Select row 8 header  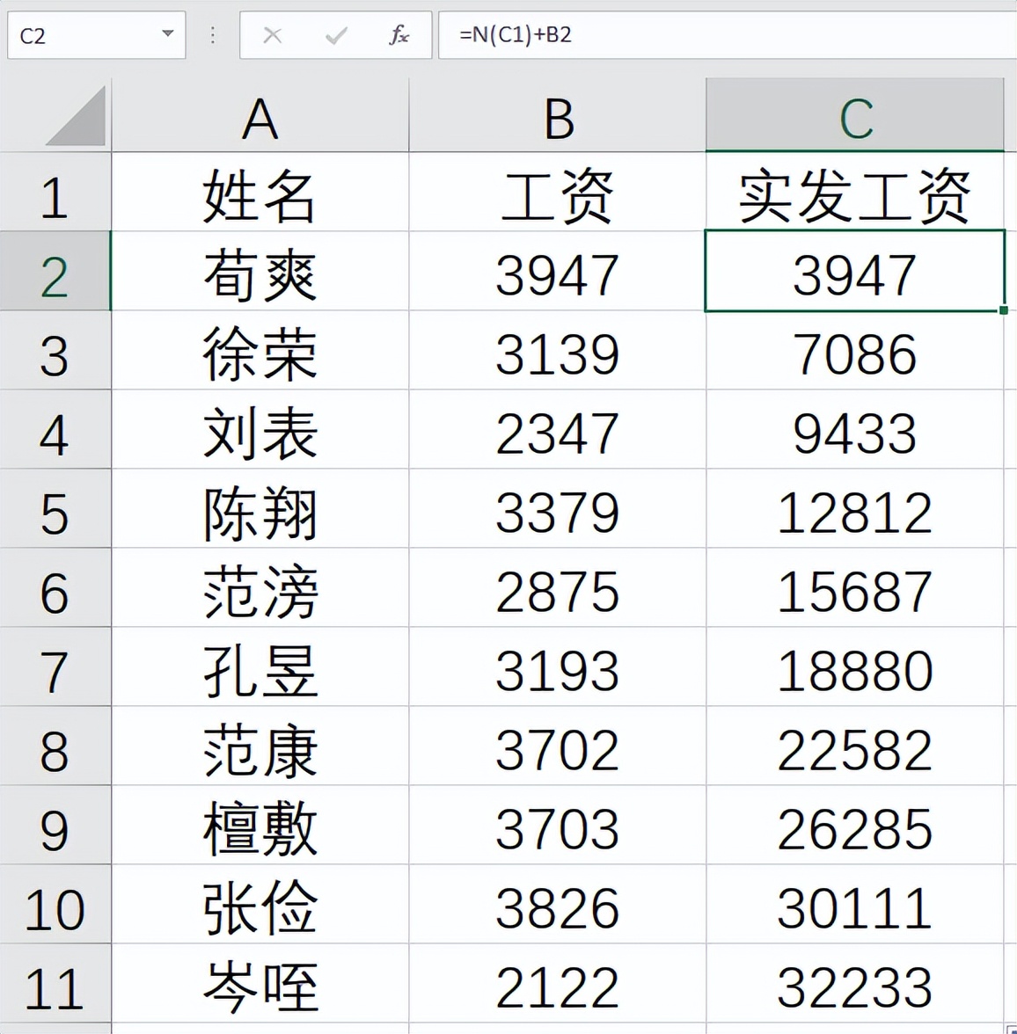tap(55, 746)
